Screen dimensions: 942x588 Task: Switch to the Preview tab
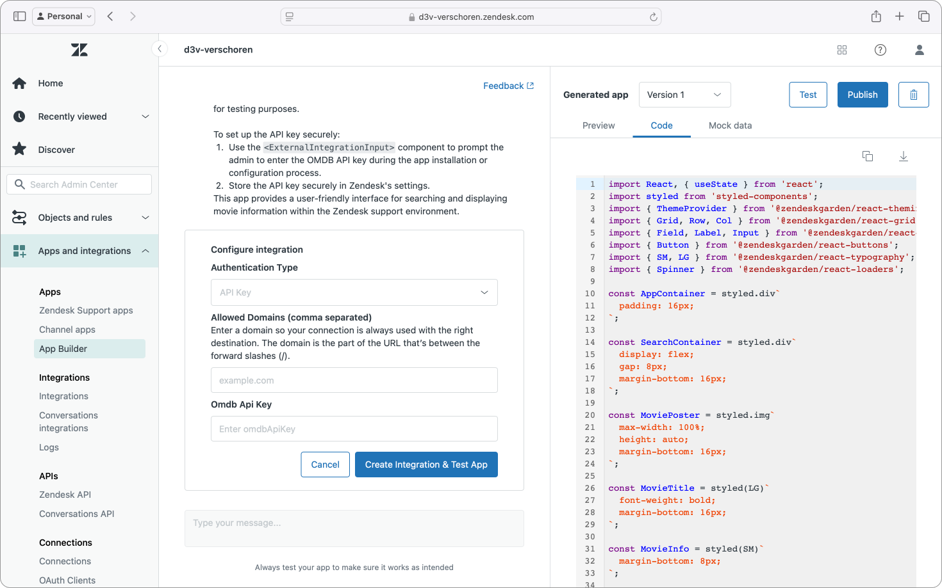click(x=599, y=125)
